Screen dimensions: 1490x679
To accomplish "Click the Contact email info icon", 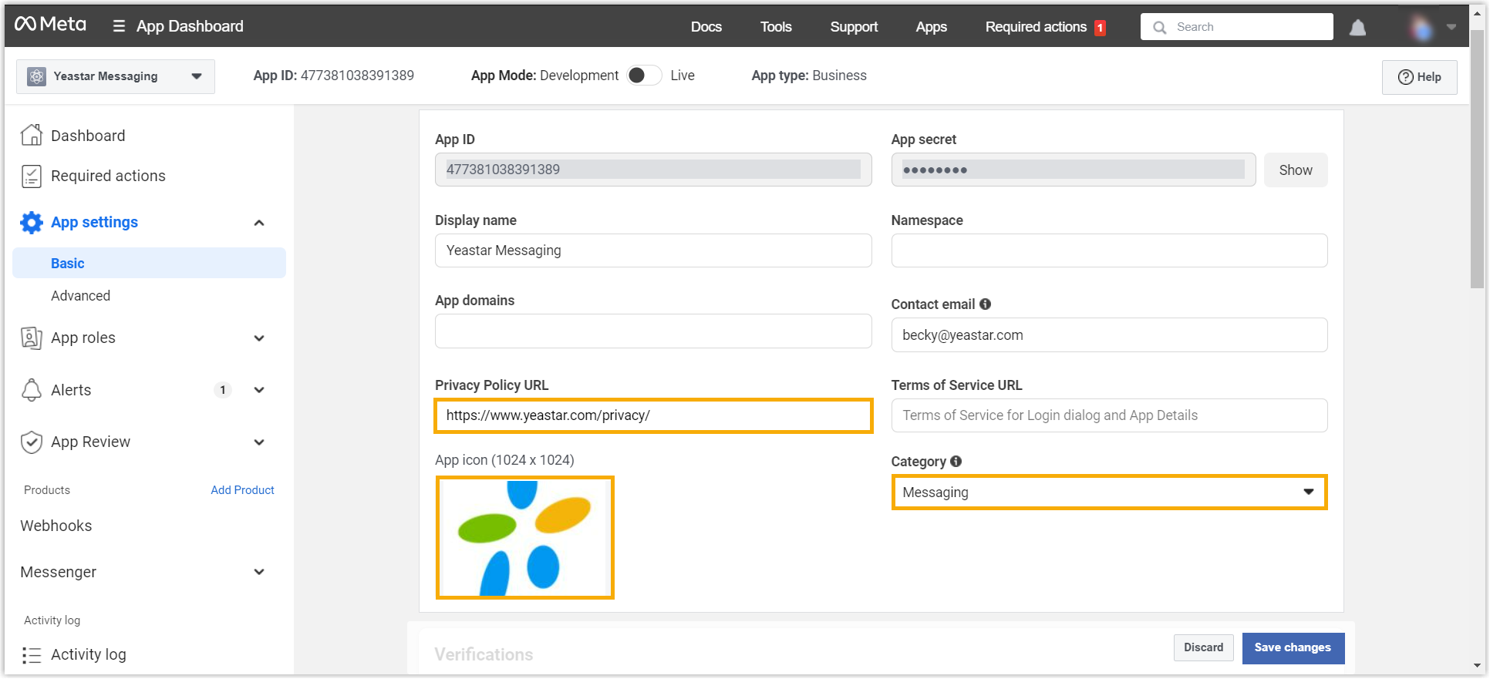I will click(985, 304).
